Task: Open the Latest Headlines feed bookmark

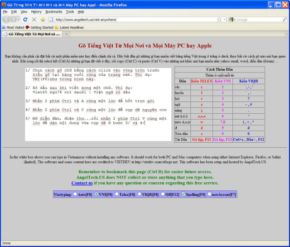Action: coord(67,27)
